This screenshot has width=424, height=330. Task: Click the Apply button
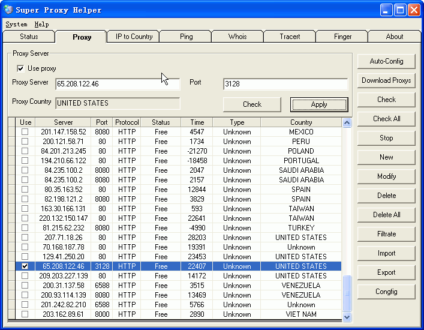(319, 104)
